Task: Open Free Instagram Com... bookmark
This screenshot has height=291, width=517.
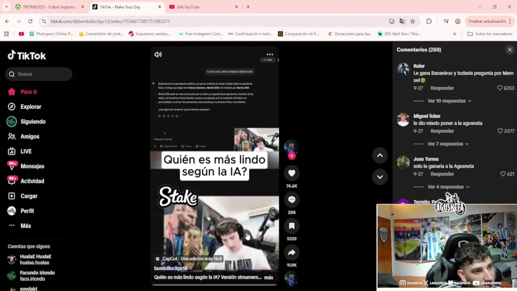Action: [200, 34]
